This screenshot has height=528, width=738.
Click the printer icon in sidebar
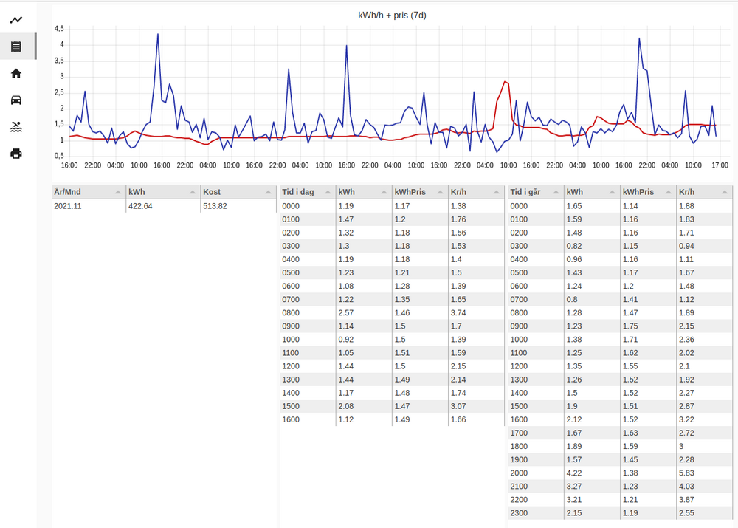15,154
